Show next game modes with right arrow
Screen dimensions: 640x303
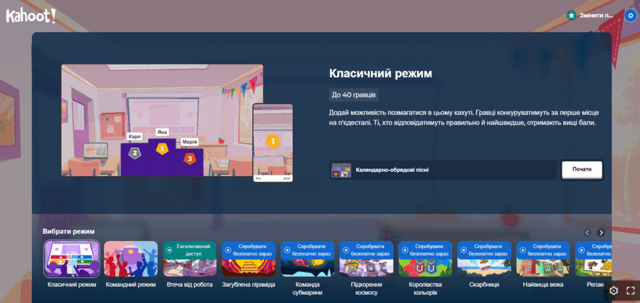(601, 232)
